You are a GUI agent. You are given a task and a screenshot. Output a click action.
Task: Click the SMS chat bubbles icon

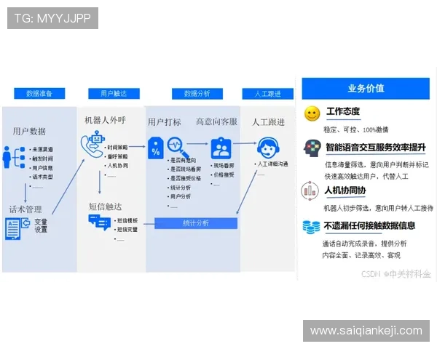click(x=99, y=222)
